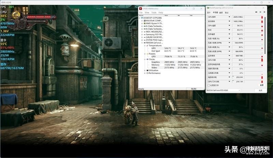Click the Temperatures thermometer icon
This screenshot has width=273, height=158.
pos(147,46)
